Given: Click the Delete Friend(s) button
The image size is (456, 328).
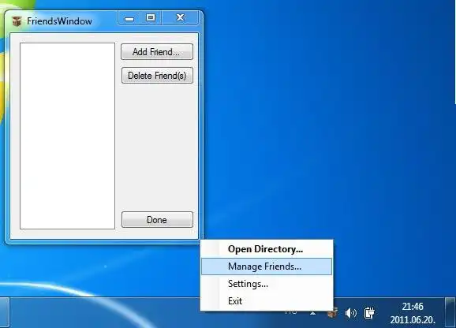Looking at the screenshot, I should point(157,76).
